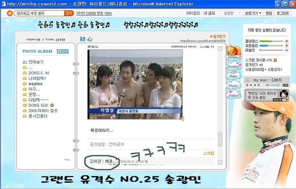
Task: Stop the music player
Action: point(251,85)
